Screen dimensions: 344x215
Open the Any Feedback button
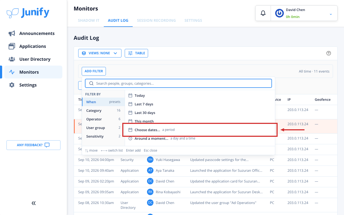tap(33, 145)
